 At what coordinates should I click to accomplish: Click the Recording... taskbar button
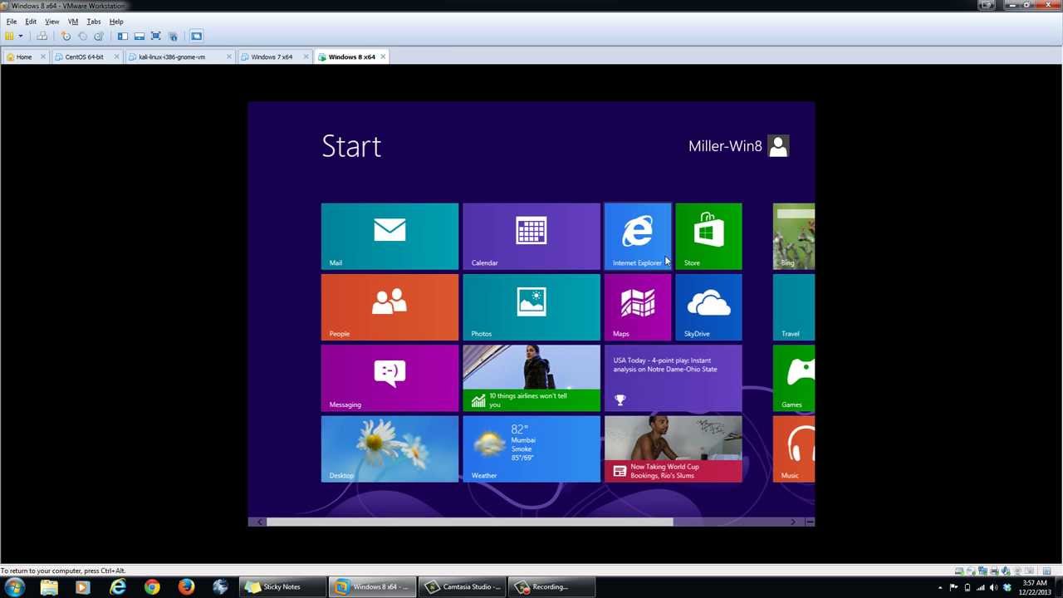[x=551, y=586]
